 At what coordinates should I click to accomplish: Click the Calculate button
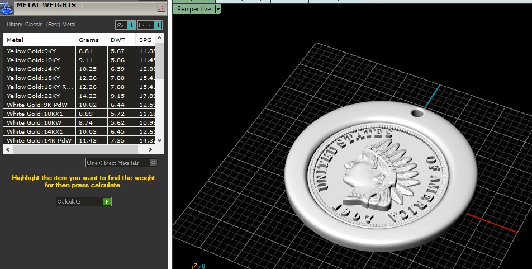click(83, 201)
